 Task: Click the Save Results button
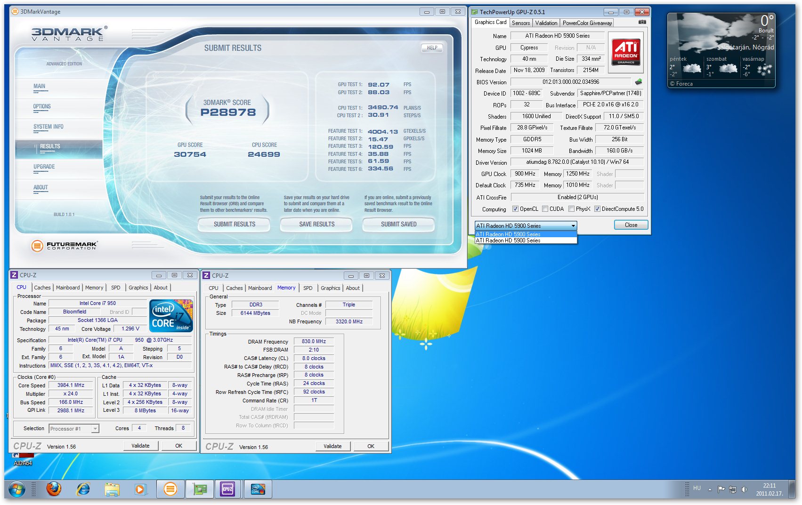tap(316, 224)
